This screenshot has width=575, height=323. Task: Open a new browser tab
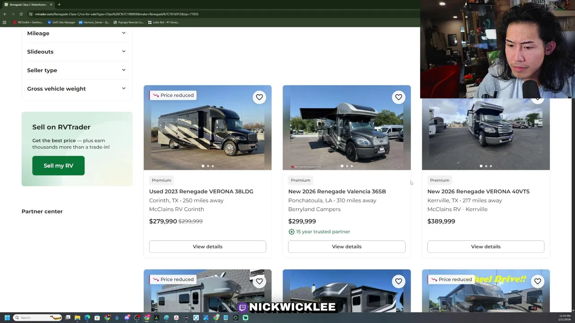[x=59, y=4]
